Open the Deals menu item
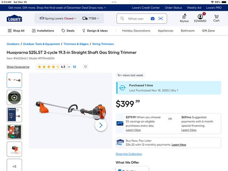 tap(68, 31)
